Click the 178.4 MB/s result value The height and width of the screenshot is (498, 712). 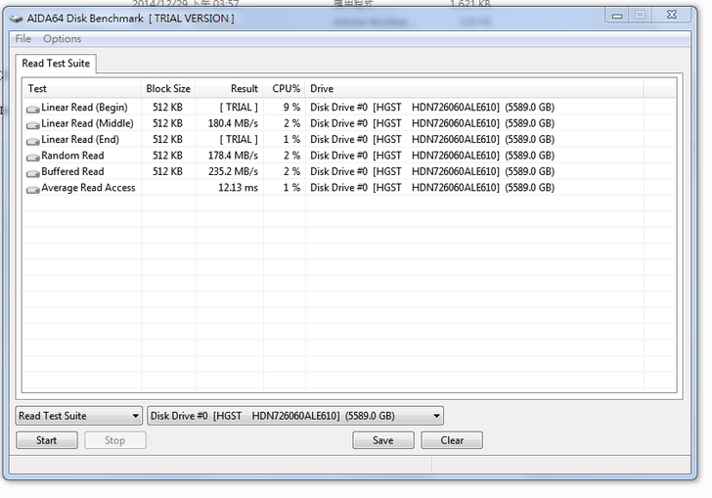click(233, 156)
